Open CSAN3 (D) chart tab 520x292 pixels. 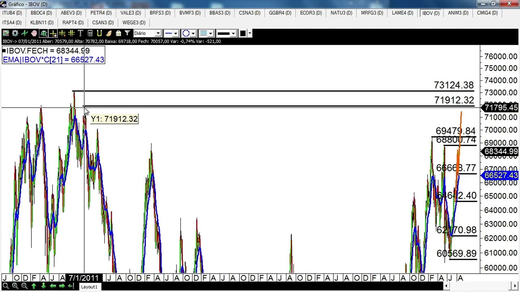point(103,23)
